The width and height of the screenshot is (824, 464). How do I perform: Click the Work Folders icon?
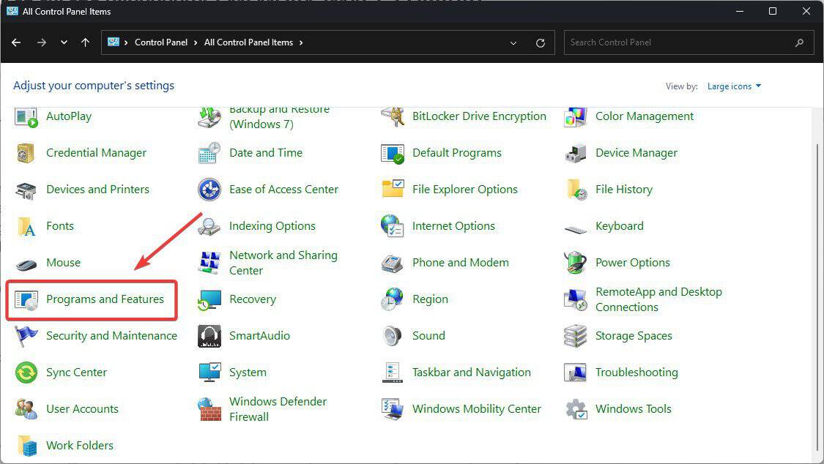click(x=26, y=446)
